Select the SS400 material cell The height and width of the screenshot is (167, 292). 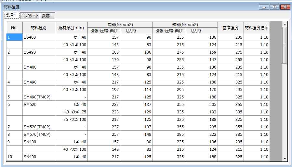pyautogui.click(x=39, y=37)
